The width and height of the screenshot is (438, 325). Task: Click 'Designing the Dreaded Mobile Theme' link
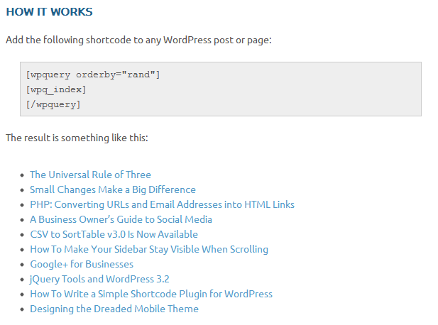pos(114,309)
